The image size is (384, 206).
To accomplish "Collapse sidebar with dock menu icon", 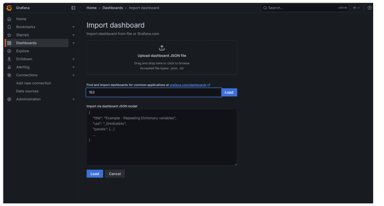I will click(73, 8).
